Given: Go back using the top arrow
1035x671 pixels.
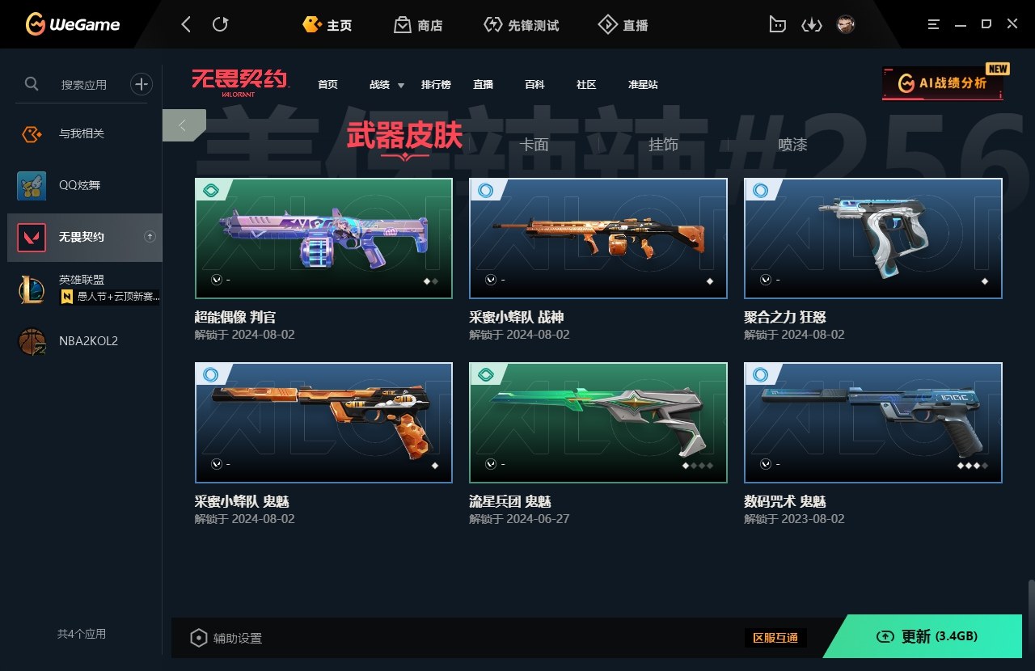Looking at the screenshot, I should 186,24.
